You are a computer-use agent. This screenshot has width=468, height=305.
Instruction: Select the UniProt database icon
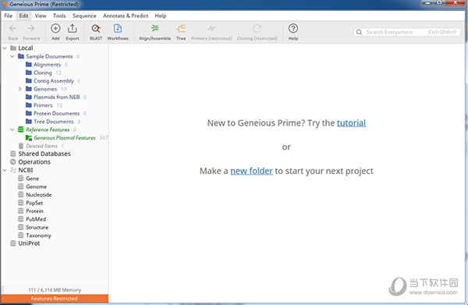[x=12, y=243]
